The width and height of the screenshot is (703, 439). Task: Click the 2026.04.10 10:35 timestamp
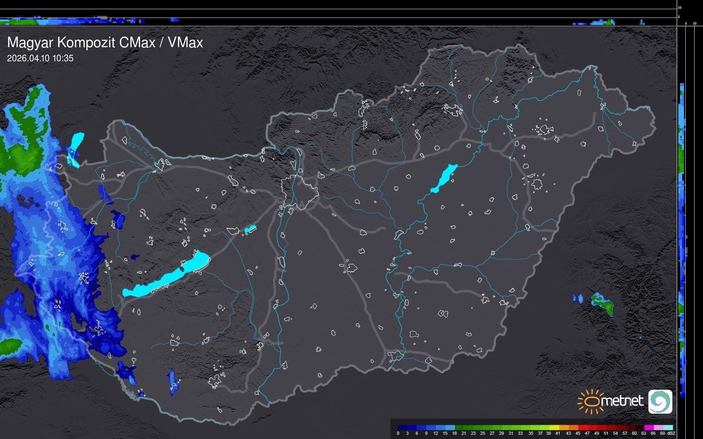40,58
